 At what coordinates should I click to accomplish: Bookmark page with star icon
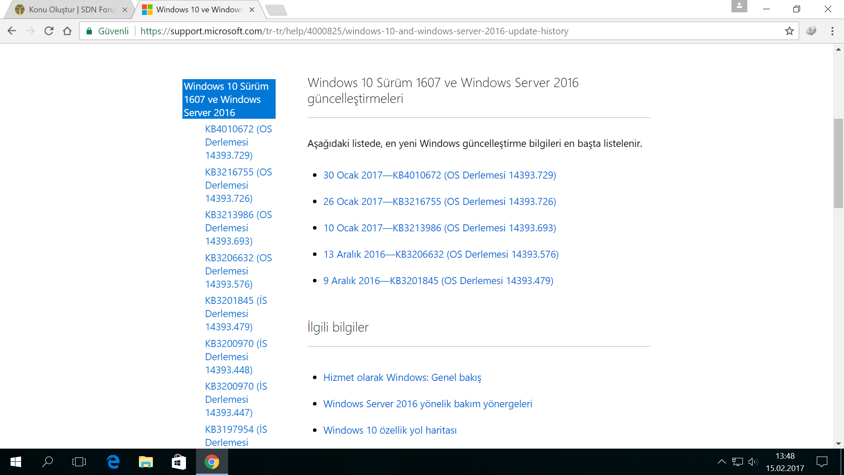(x=789, y=31)
